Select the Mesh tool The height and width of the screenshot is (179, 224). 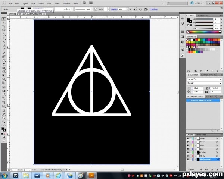coord(4,87)
